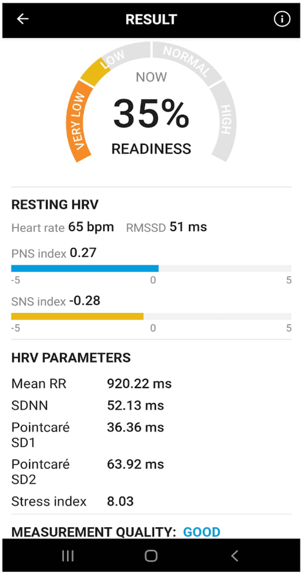Tap the Stress index value 8.03
The image size is (303, 575).
pyautogui.click(x=120, y=501)
